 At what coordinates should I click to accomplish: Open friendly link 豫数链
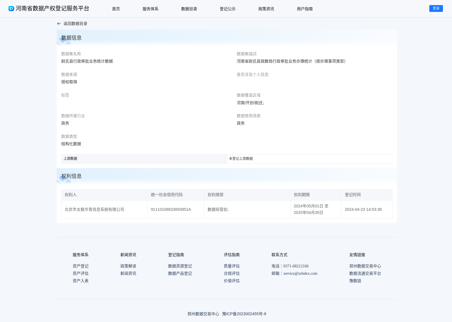coord(355,281)
